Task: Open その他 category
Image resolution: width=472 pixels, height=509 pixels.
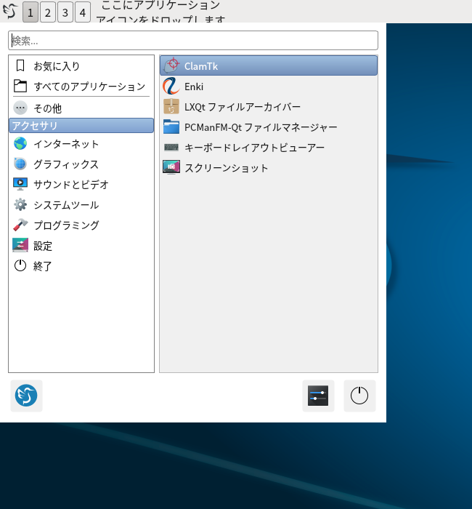Action: [81, 108]
